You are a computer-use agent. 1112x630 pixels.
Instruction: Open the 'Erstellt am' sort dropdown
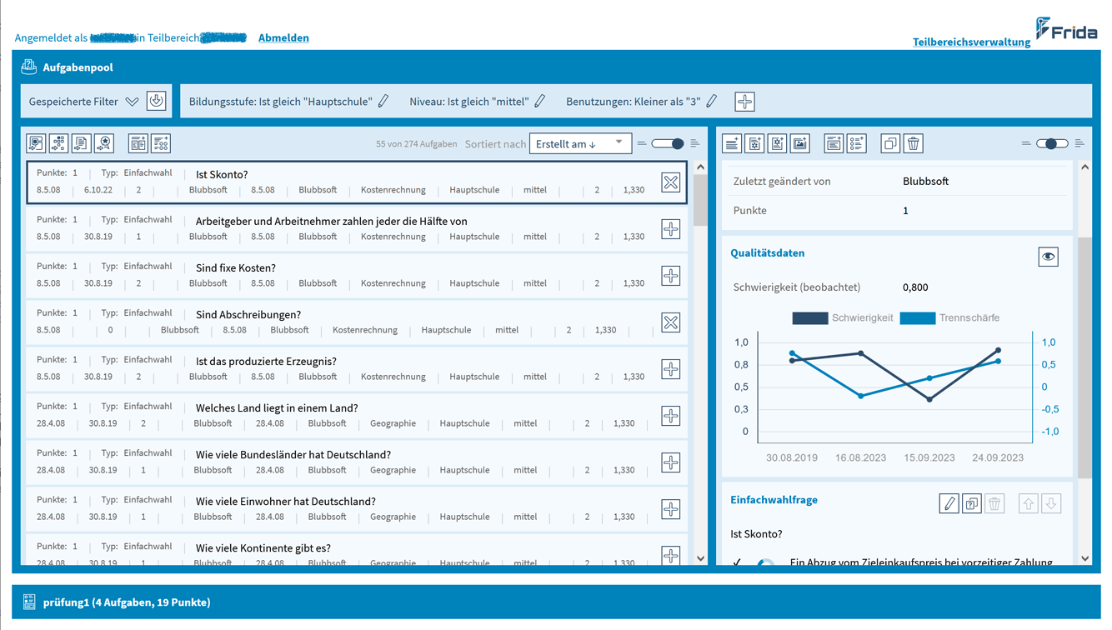click(x=580, y=144)
